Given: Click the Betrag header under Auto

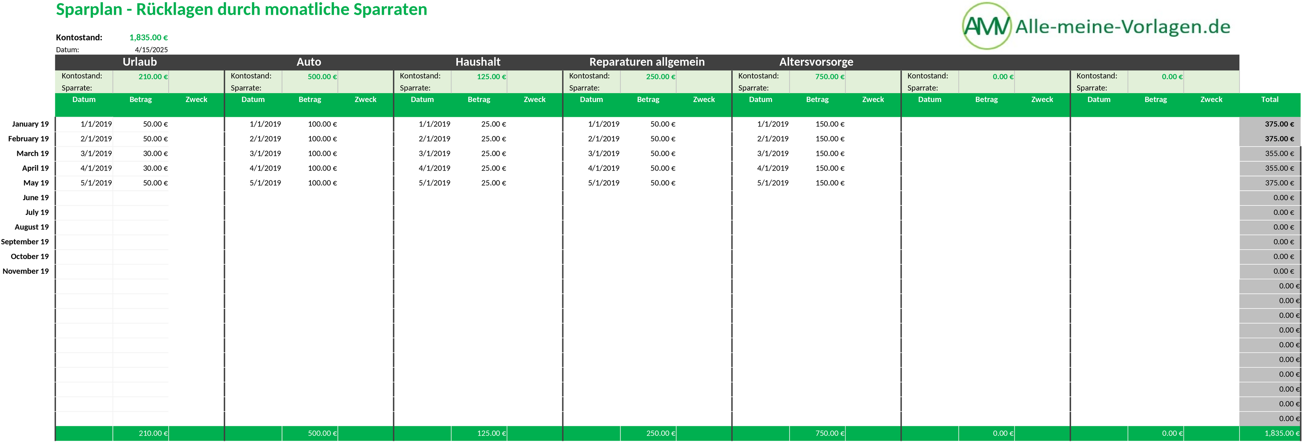Looking at the screenshot, I should point(310,99).
